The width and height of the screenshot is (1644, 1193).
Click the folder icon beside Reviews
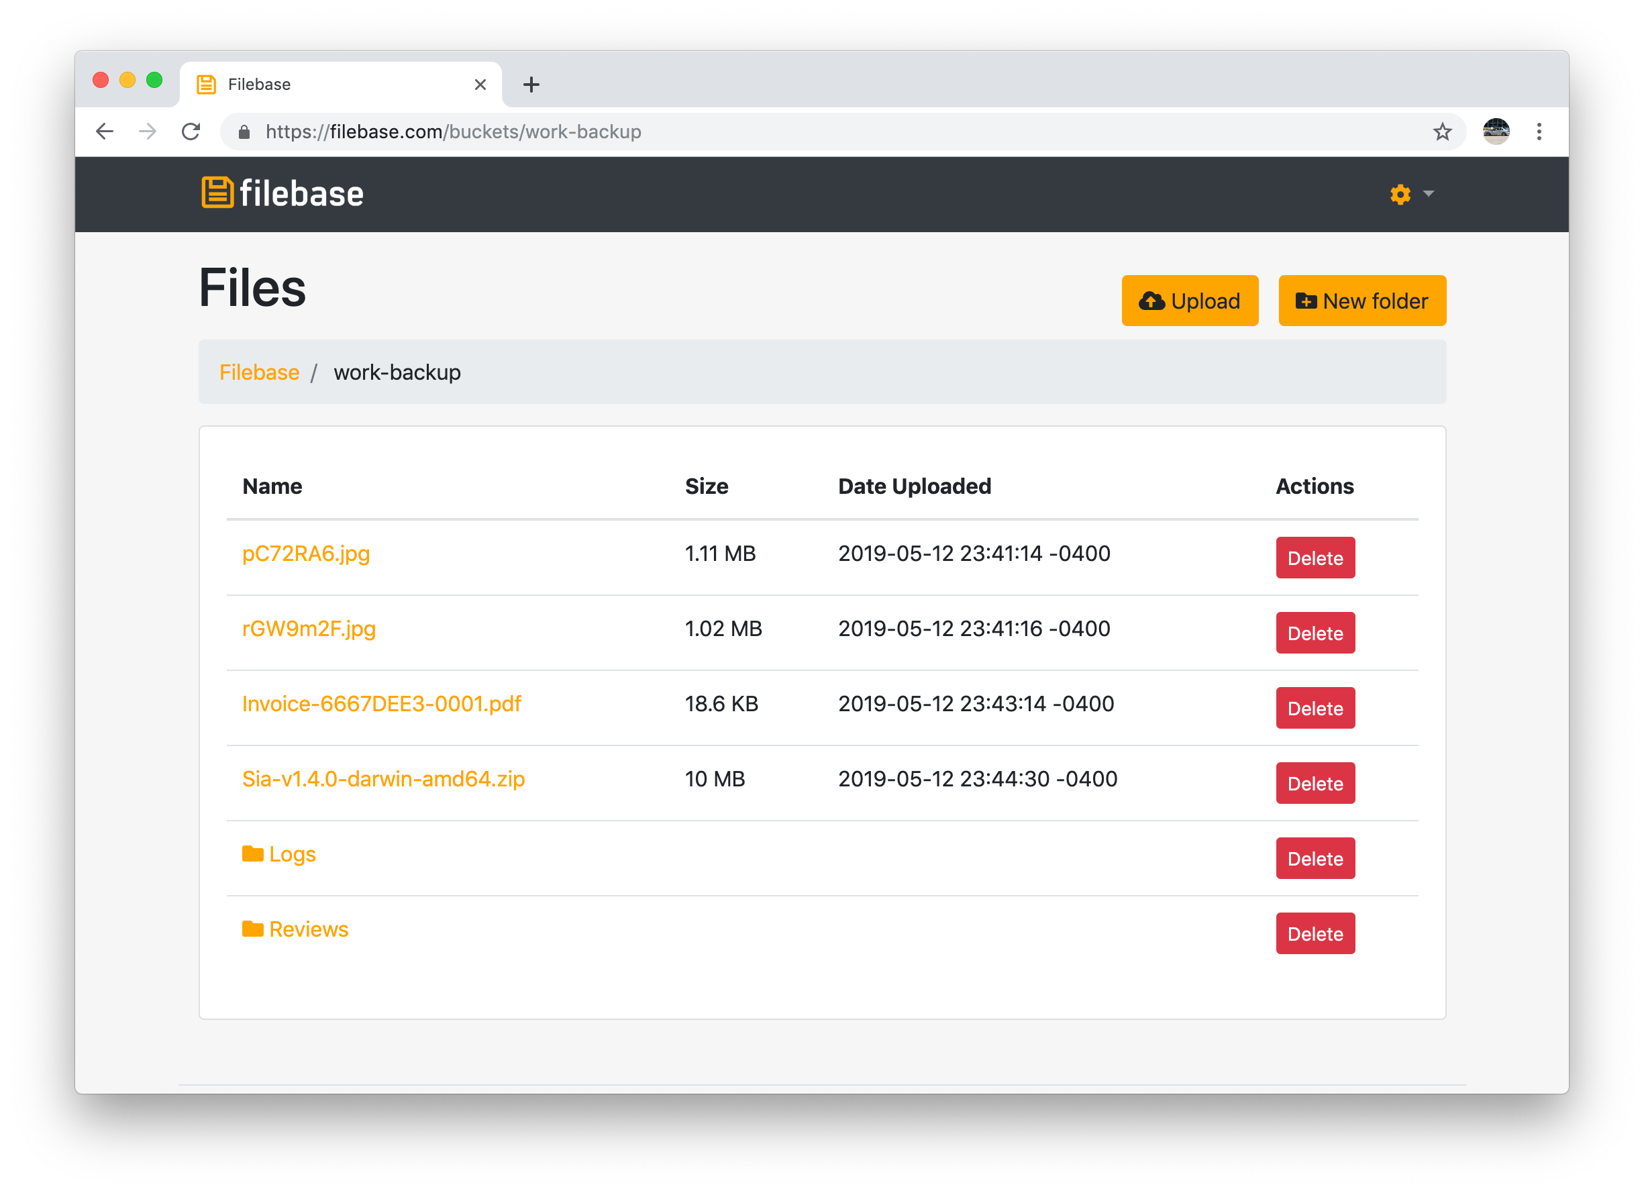pos(253,929)
